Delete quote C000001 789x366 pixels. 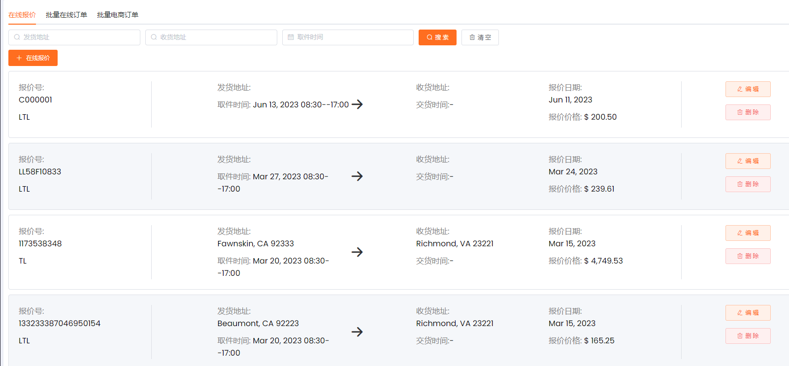pos(748,112)
